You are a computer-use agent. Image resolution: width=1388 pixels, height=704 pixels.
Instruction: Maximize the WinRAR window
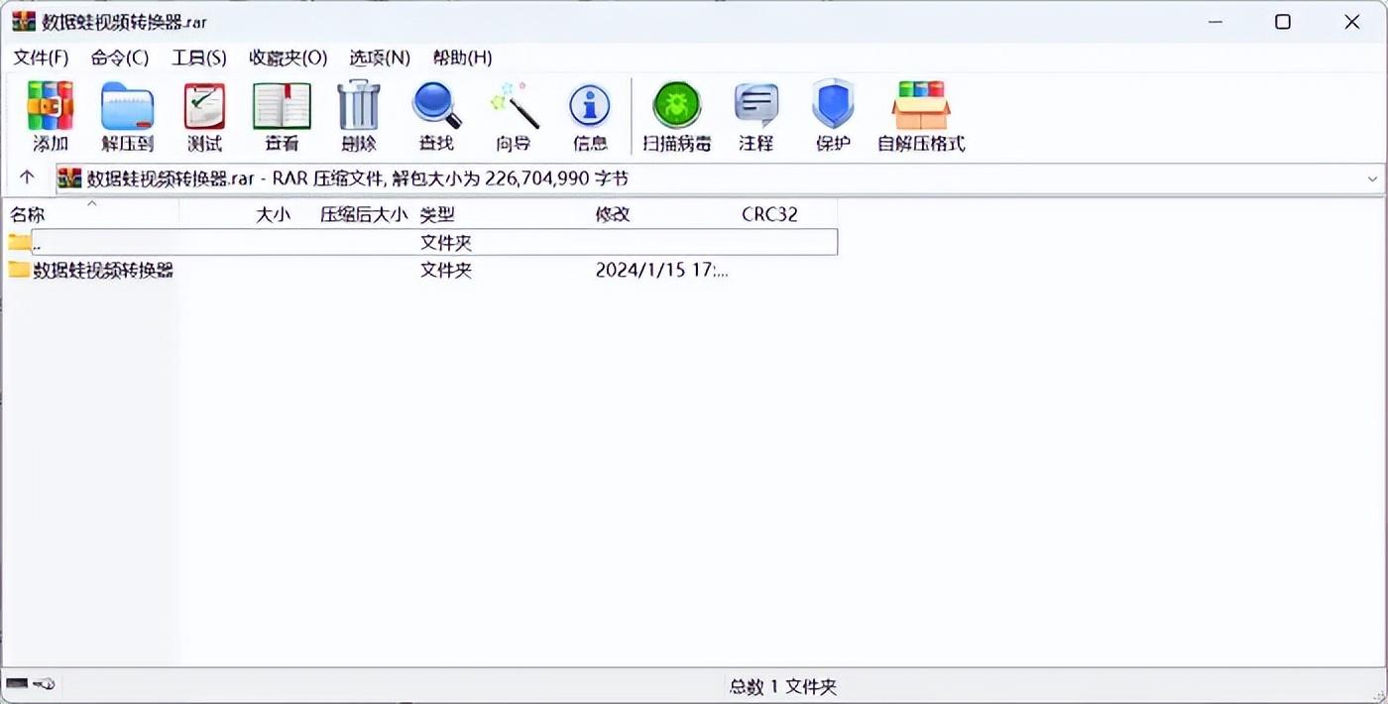tap(1283, 22)
